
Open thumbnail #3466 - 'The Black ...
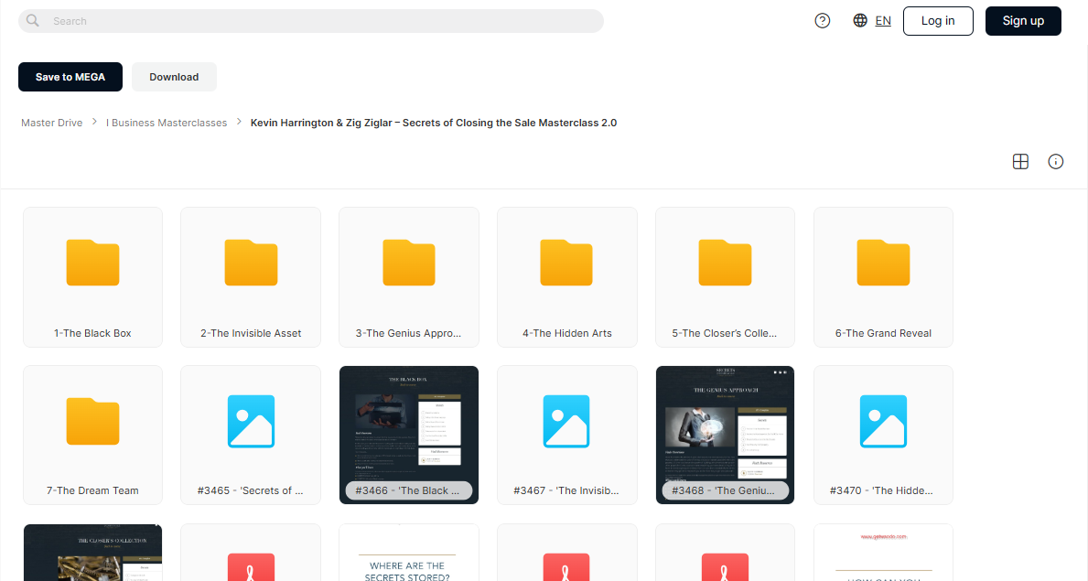pyautogui.click(x=409, y=435)
